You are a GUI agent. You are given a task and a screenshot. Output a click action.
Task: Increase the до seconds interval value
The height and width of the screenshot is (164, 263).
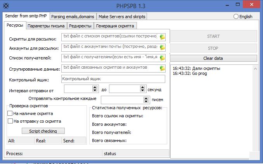pos(143,87)
